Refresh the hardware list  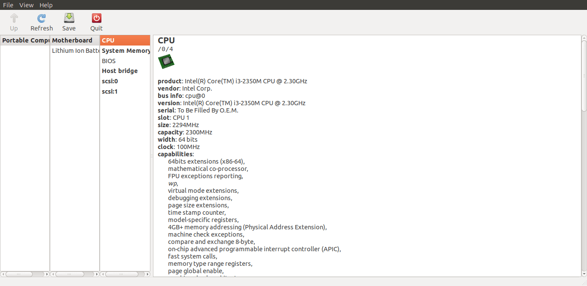pos(41,18)
